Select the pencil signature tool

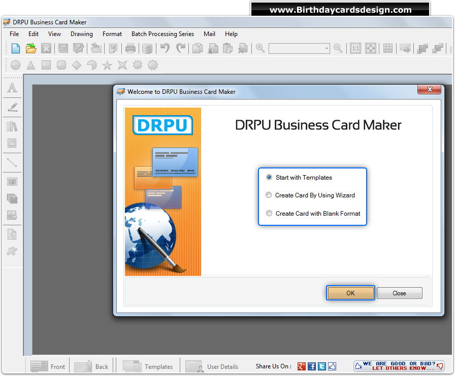pyautogui.click(x=12, y=107)
